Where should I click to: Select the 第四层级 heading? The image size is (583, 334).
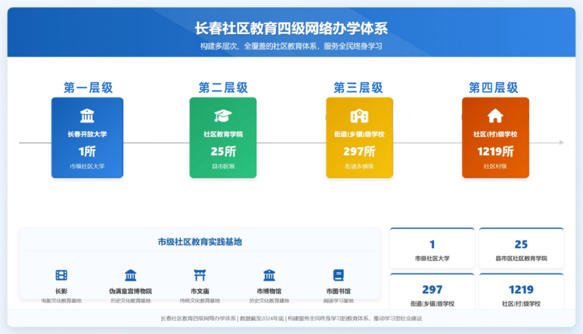point(493,87)
